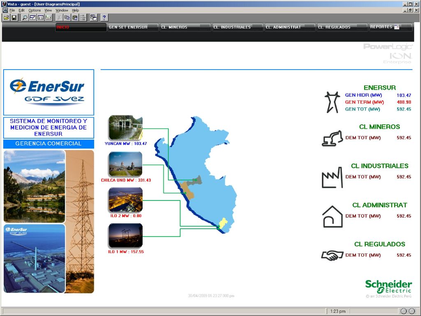Viewport: 421px width, 316px height.
Task: Click the CL ADMINISTRAT green heading
Action: coord(379,205)
